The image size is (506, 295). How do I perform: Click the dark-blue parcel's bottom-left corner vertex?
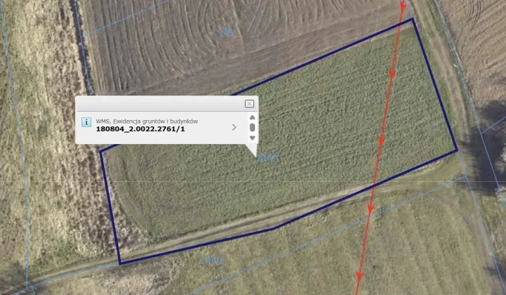pos(119,263)
